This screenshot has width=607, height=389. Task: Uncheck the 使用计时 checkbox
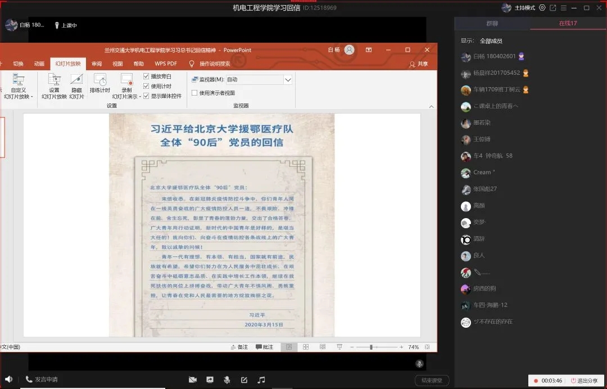(147, 86)
